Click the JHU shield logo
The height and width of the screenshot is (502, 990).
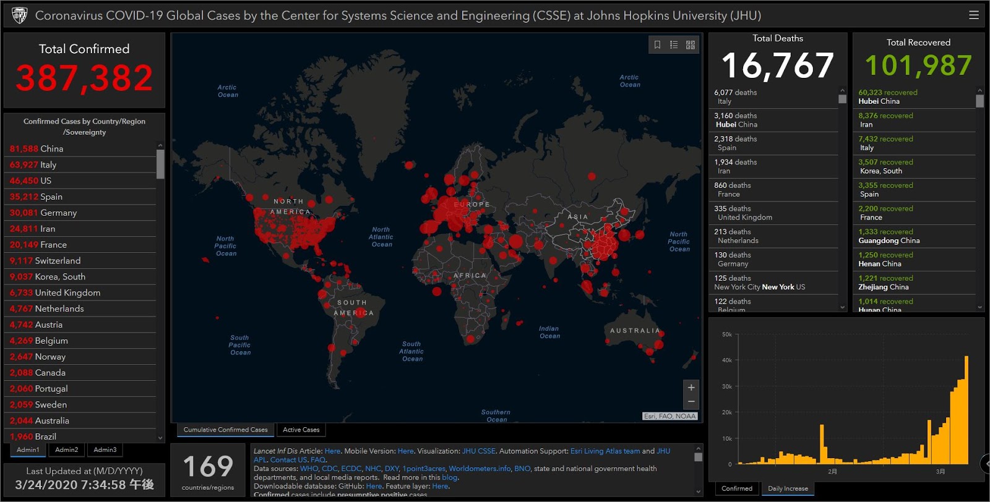coord(20,15)
